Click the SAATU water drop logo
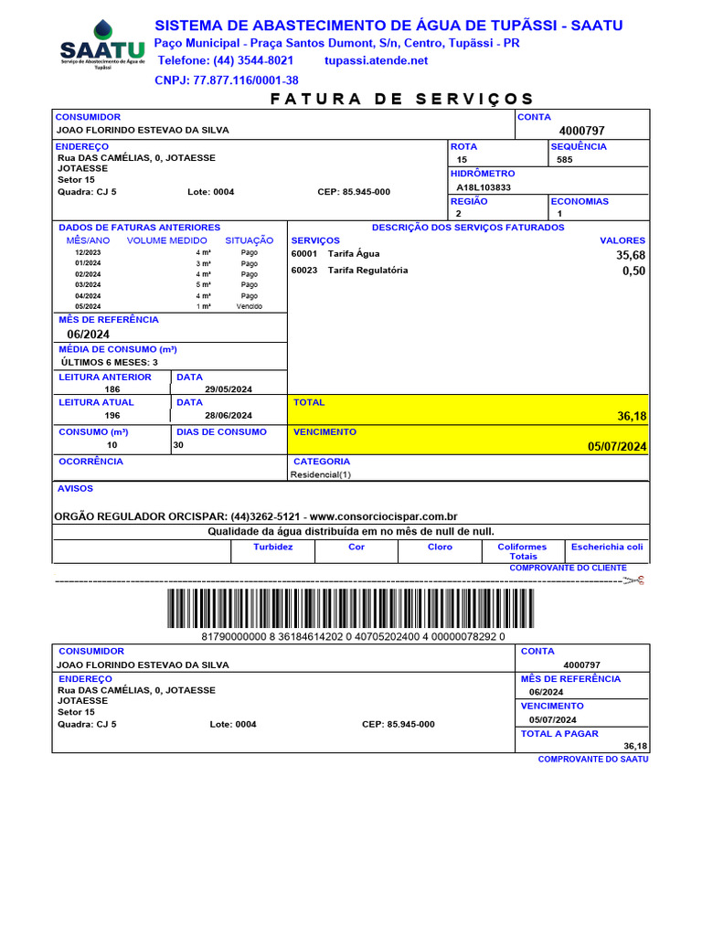The width and height of the screenshot is (702, 936). click(x=102, y=46)
